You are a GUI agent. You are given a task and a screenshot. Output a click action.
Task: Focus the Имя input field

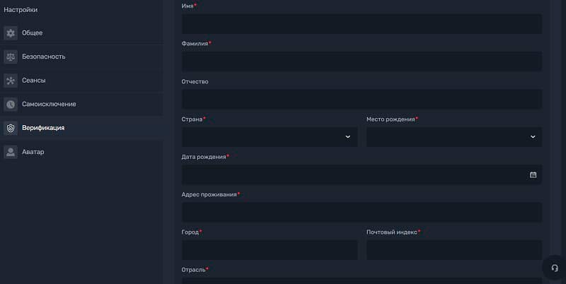pos(362,24)
